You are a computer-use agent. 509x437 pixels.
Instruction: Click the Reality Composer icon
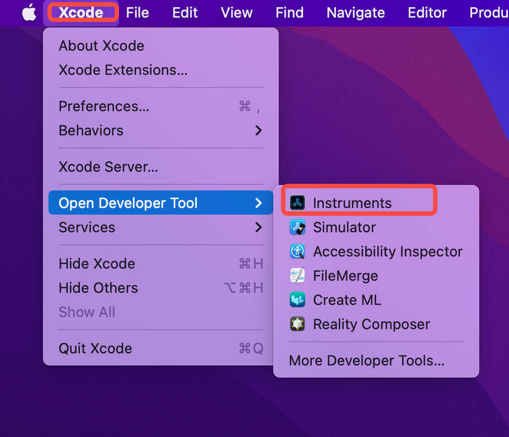[297, 324]
